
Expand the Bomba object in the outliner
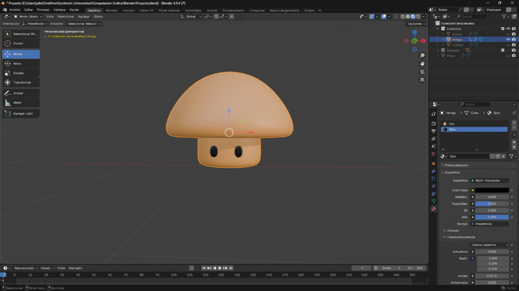[442, 34]
